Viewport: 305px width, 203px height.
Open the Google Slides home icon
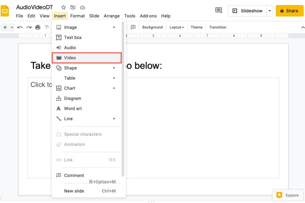click(x=6, y=11)
